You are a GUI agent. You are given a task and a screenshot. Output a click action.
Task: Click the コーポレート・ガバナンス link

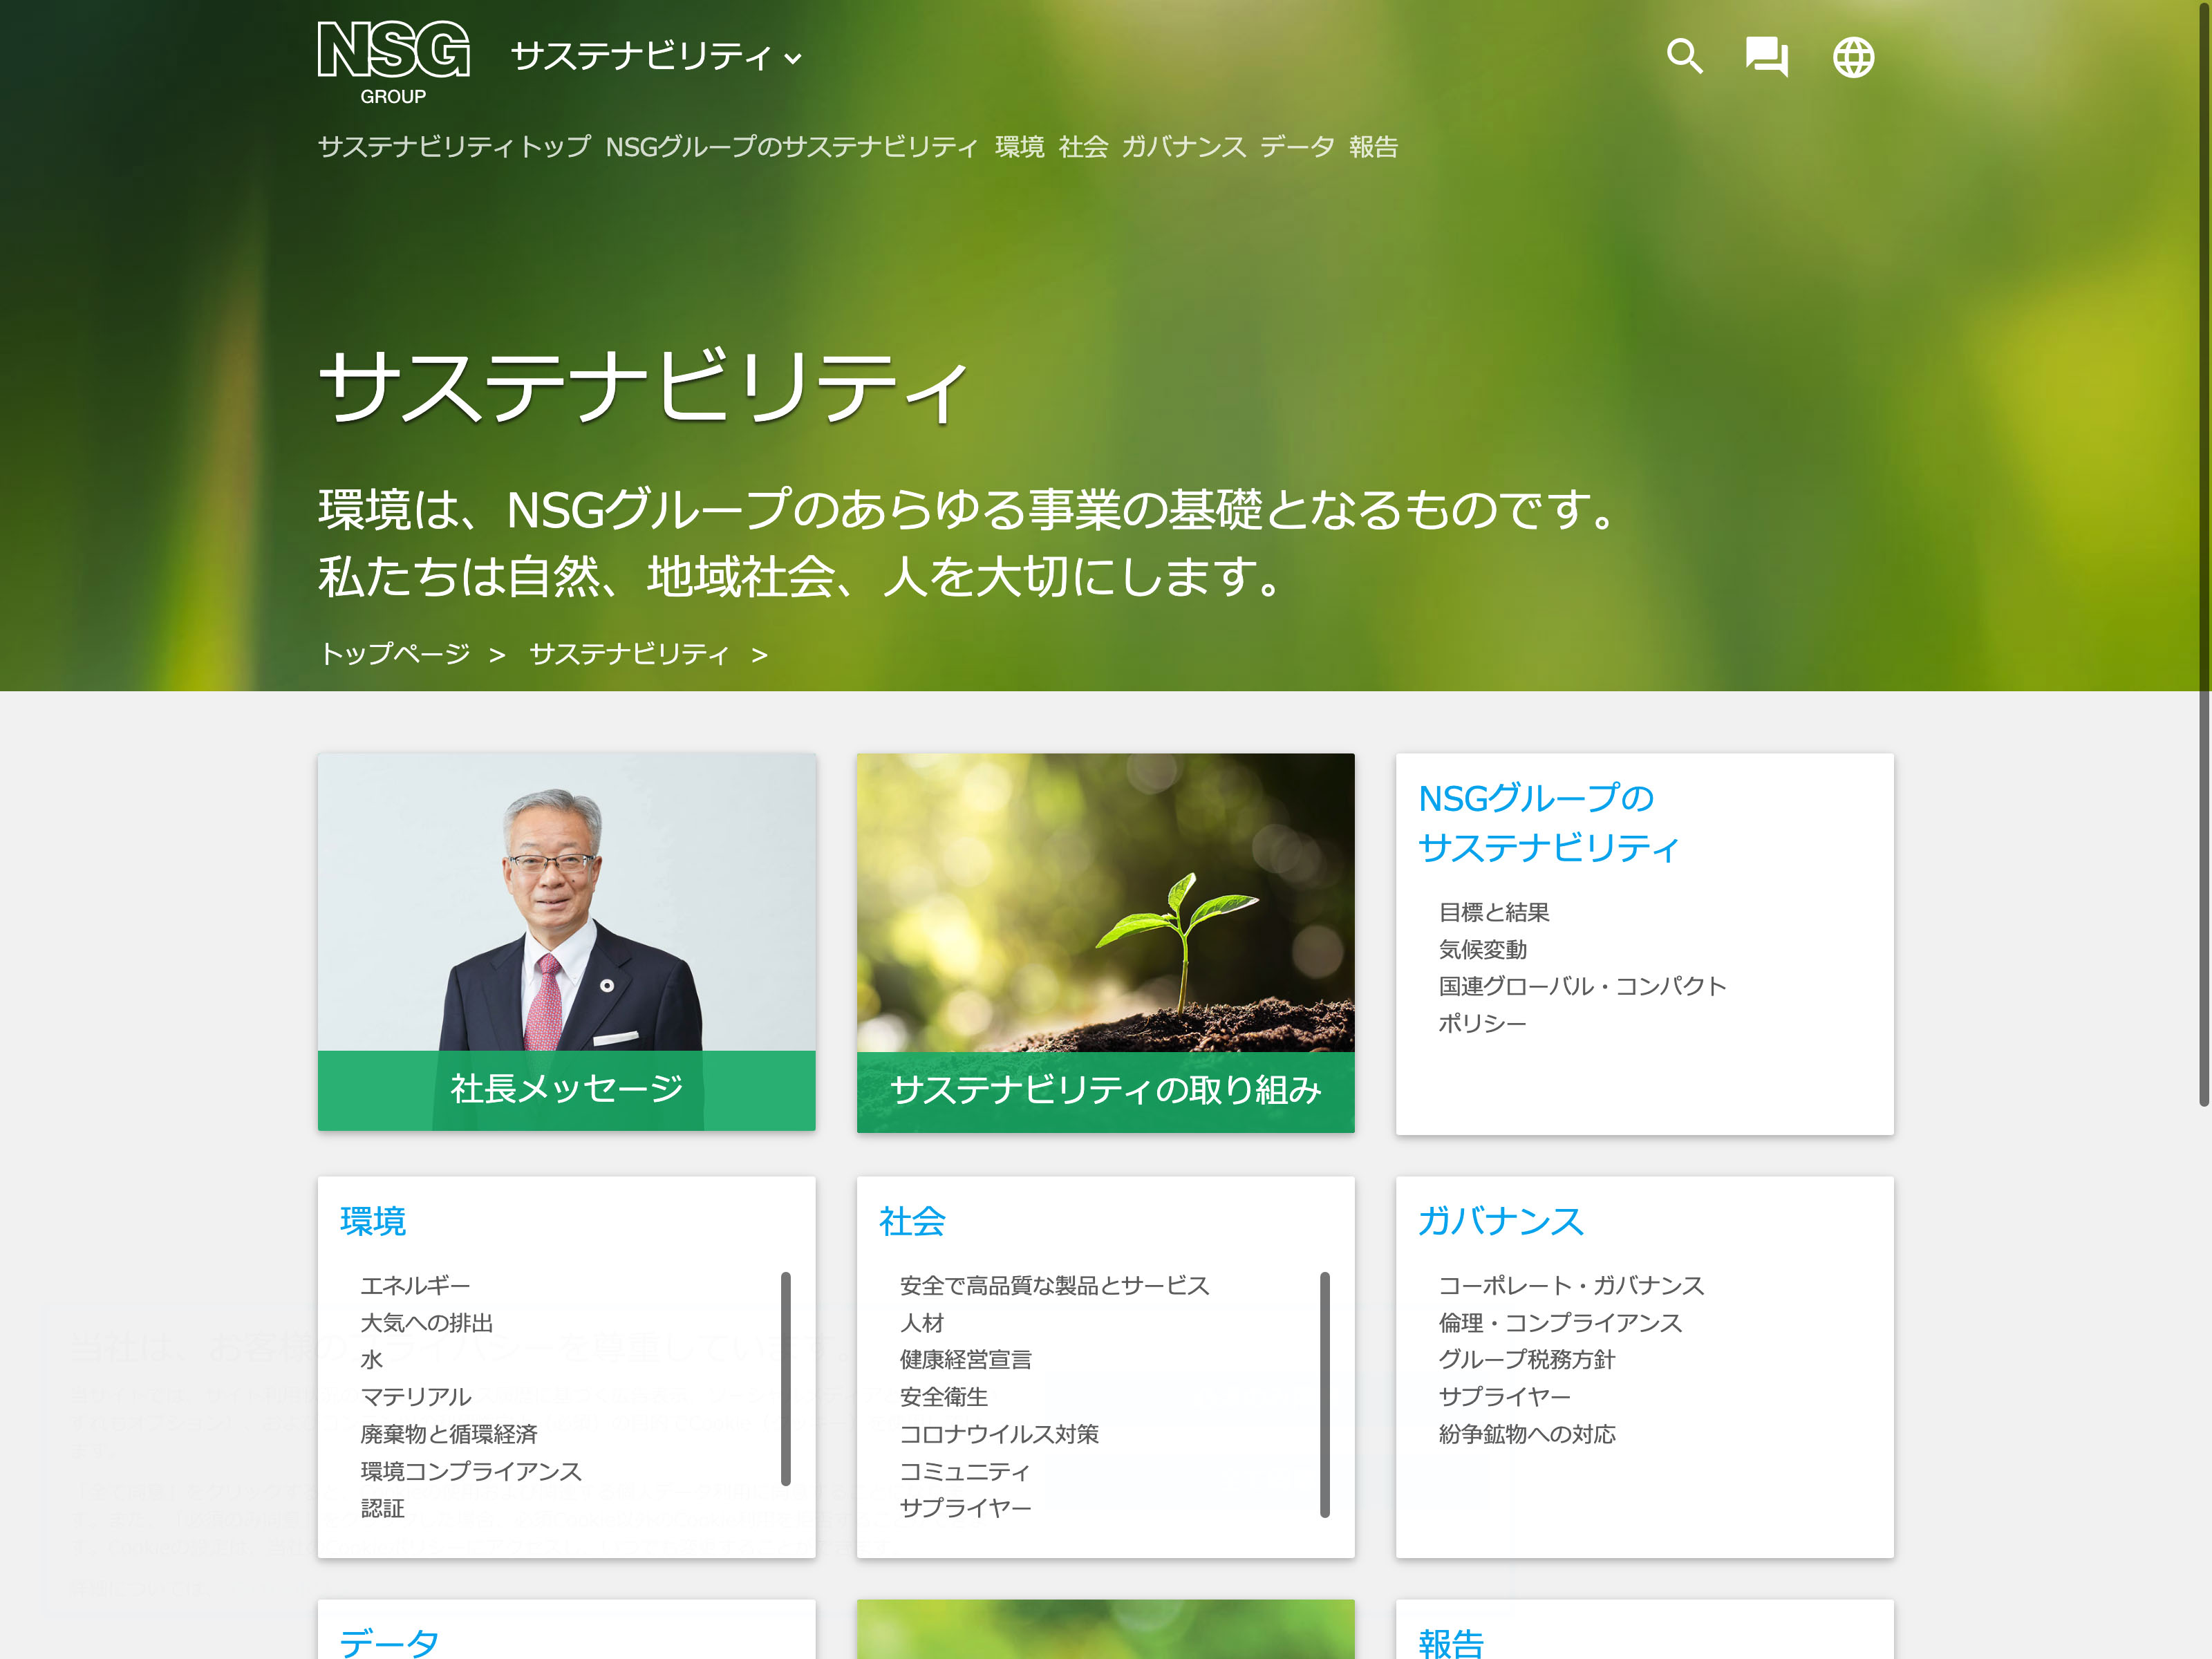(x=1570, y=1285)
